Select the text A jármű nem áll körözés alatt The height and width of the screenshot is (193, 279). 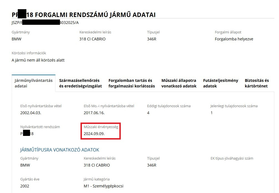click(x=38, y=60)
